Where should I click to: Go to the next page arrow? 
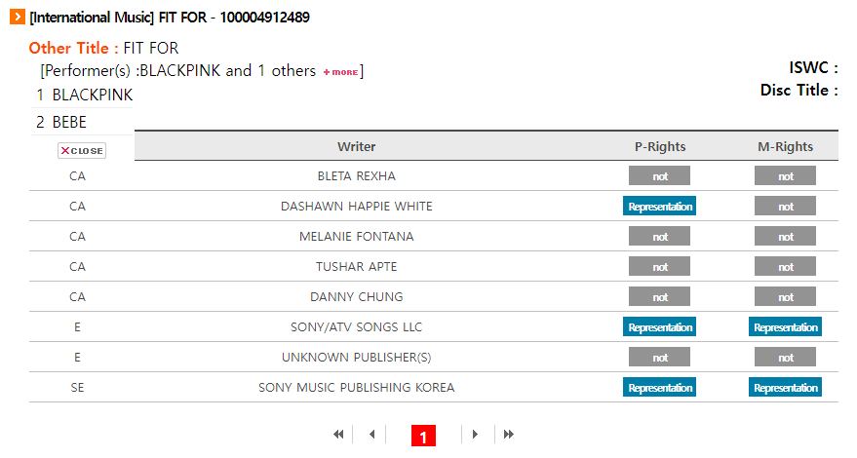pos(475,435)
